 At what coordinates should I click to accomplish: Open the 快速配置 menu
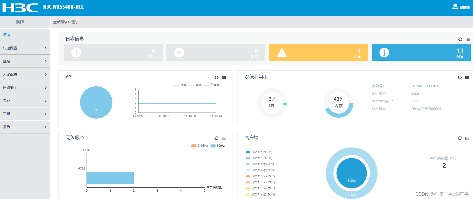(25, 48)
